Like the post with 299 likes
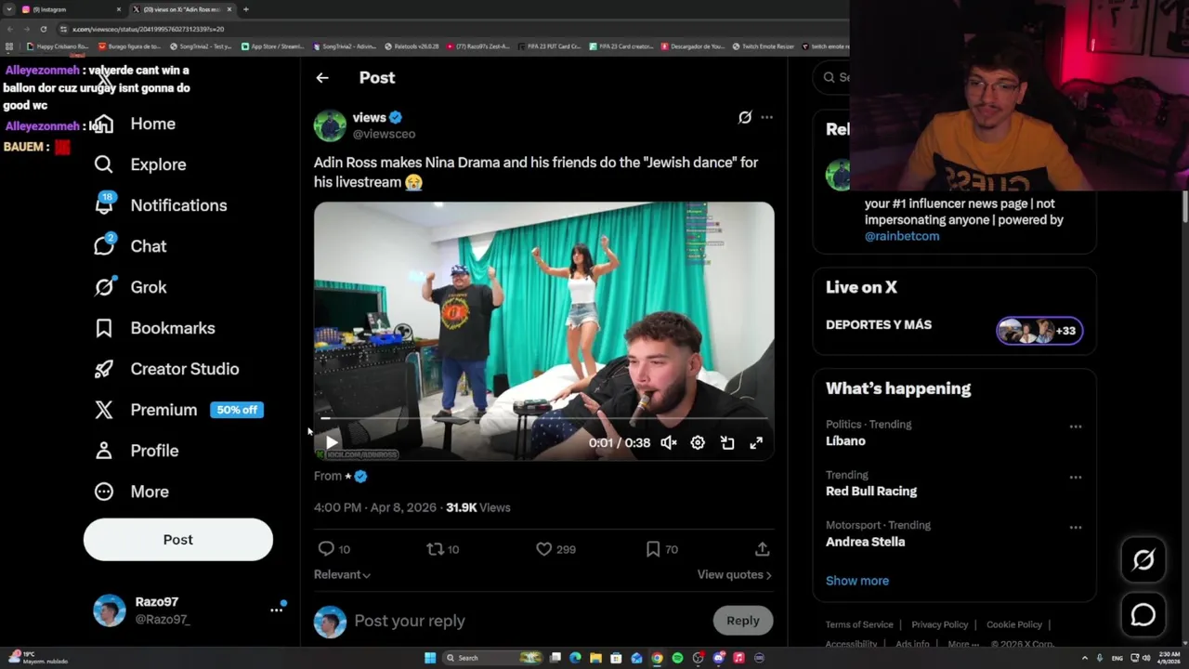Viewport: 1189px width, 669px height. [x=544, y=549]
